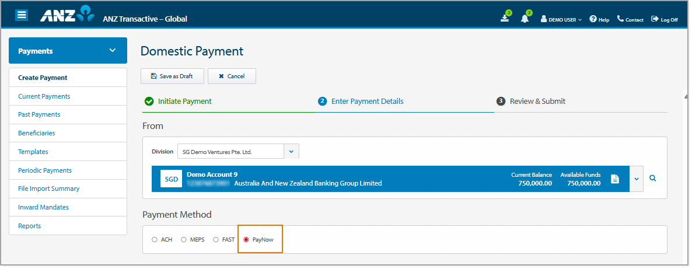Image resolution: width=692 pixels, height=269 pixels.
Task: Open the downloads icon with badge
Action: pos(506,18)
